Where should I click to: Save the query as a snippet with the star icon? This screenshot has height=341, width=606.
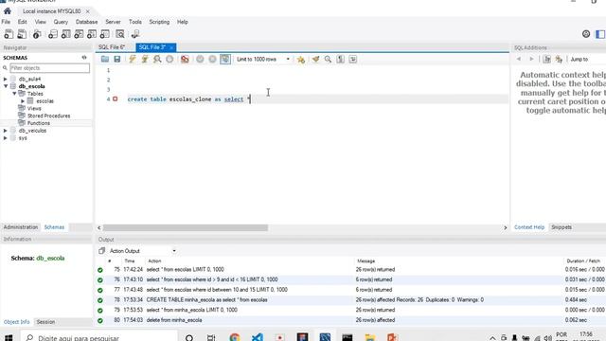click(x=301, y=59)
